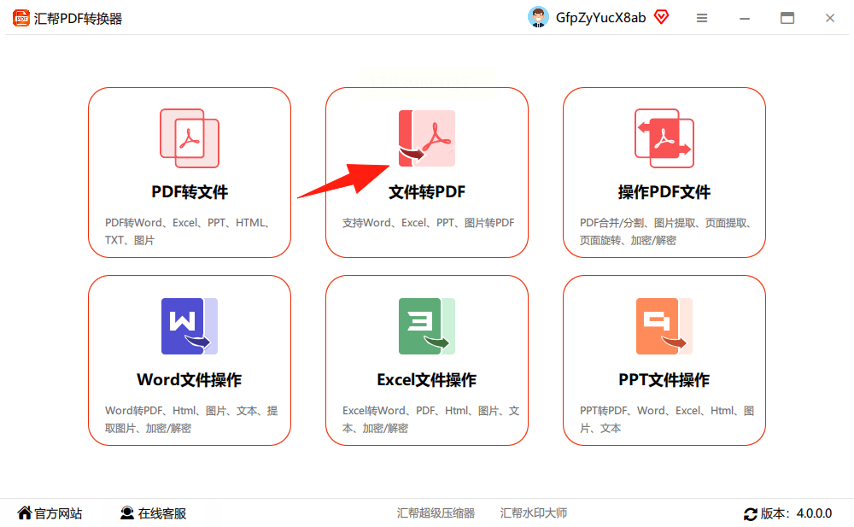Click the user avatar icon
This screenshot has width=854, height=527.
538,17
